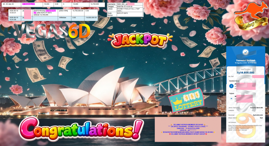This screenshot has width=269, height=146.
Task: Click "TANGGAL : 19 AGUSTUS 2026" line
Action: click(188, 128)
